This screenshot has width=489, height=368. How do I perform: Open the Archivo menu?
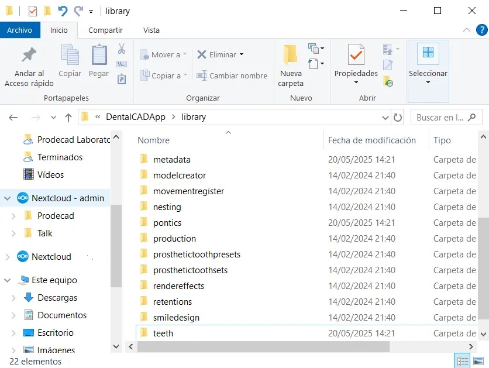(x=20, y=30)
